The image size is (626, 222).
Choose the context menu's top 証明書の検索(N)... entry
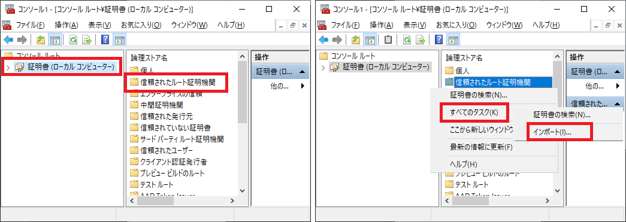click(x=478, y=95)
